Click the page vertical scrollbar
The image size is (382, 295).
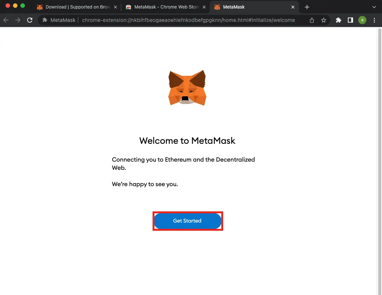pos(379,161)
